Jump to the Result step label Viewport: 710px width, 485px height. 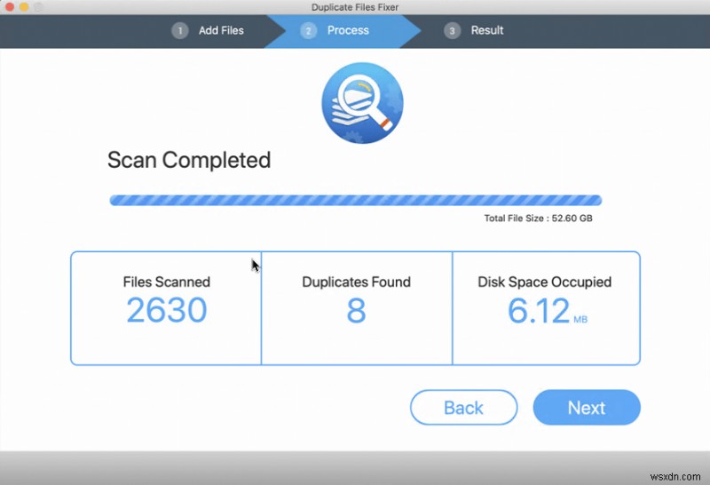[487, 30]
